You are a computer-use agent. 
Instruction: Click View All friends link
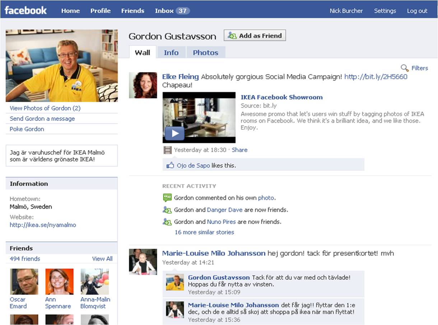click(x=102, y=258)
